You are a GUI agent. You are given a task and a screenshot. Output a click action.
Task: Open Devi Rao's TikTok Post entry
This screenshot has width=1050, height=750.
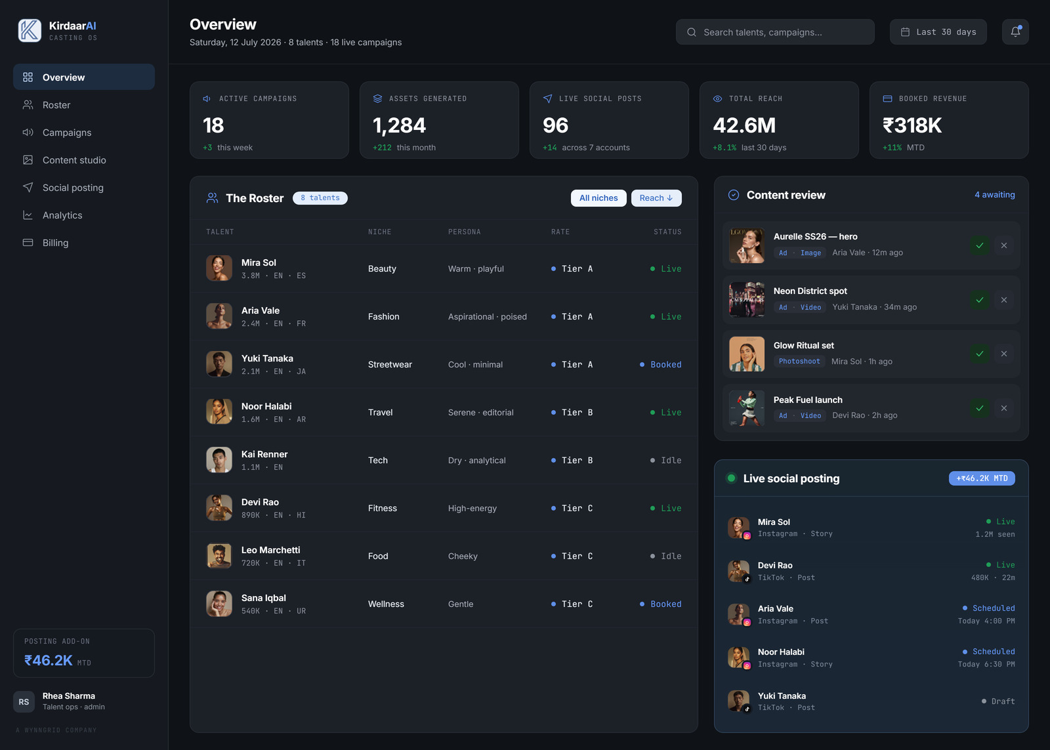pyautogui.click(x=871, y=571)
